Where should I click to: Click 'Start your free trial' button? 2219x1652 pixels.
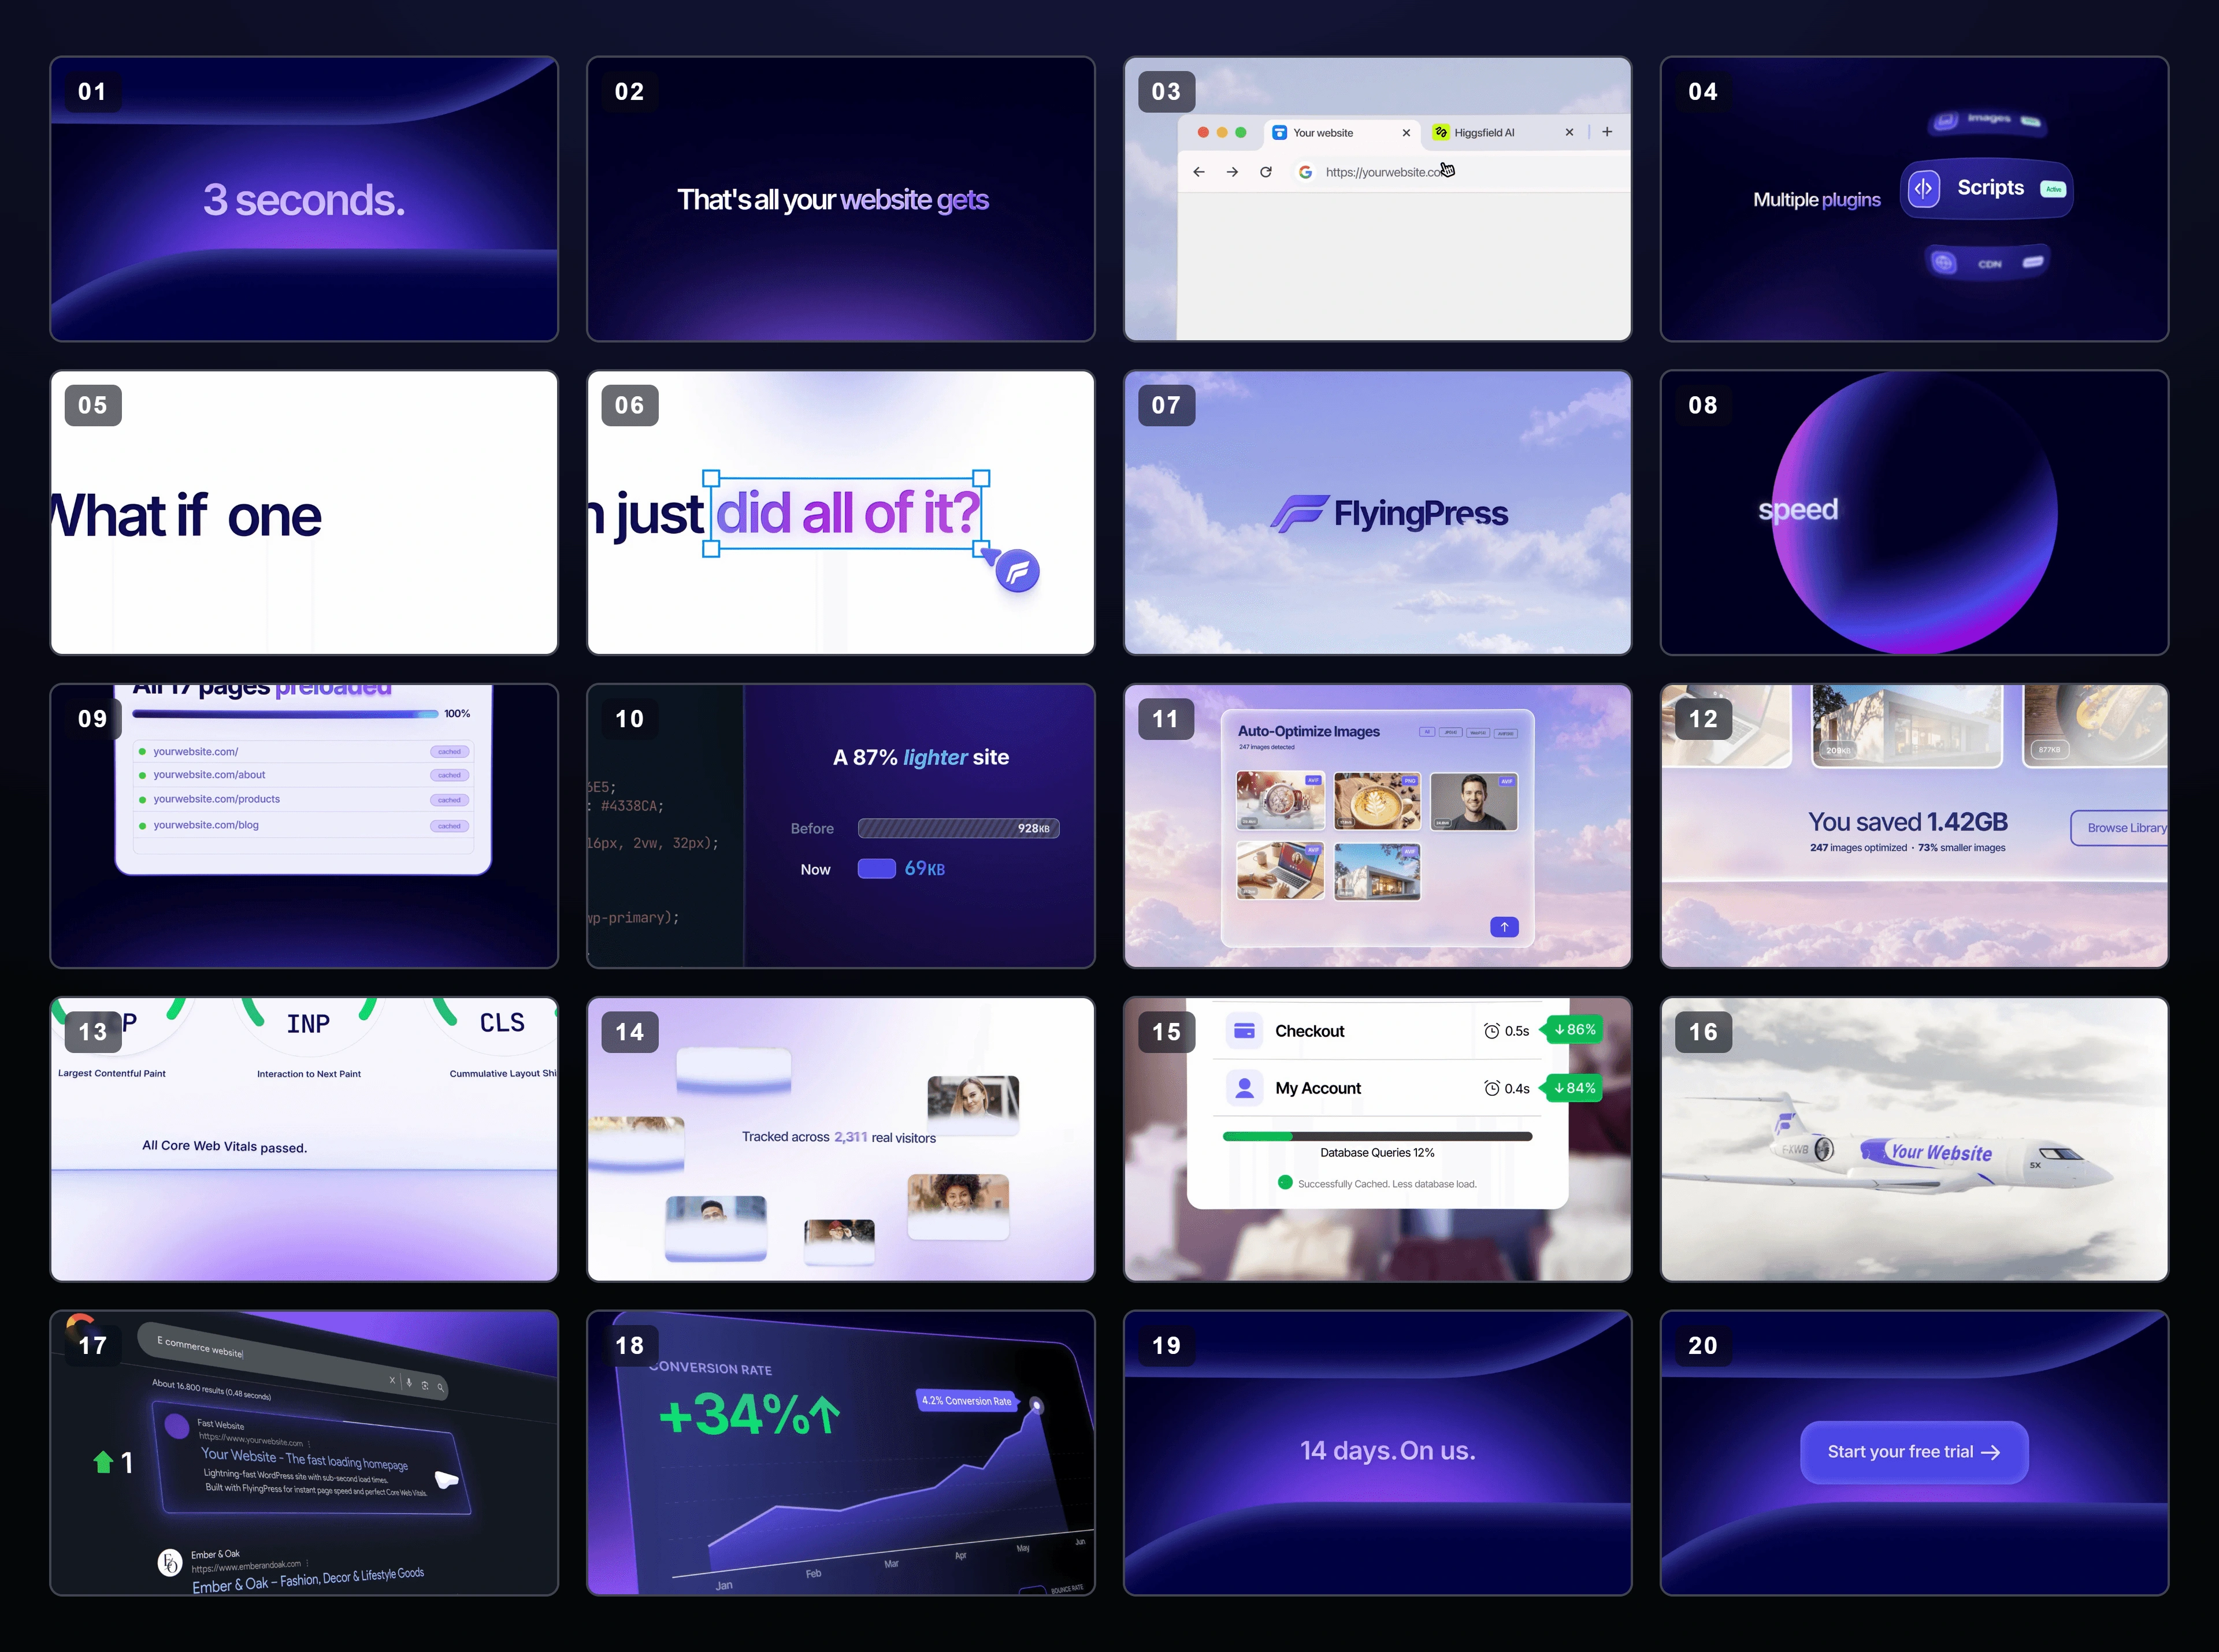click(x=1914, y=1452)
